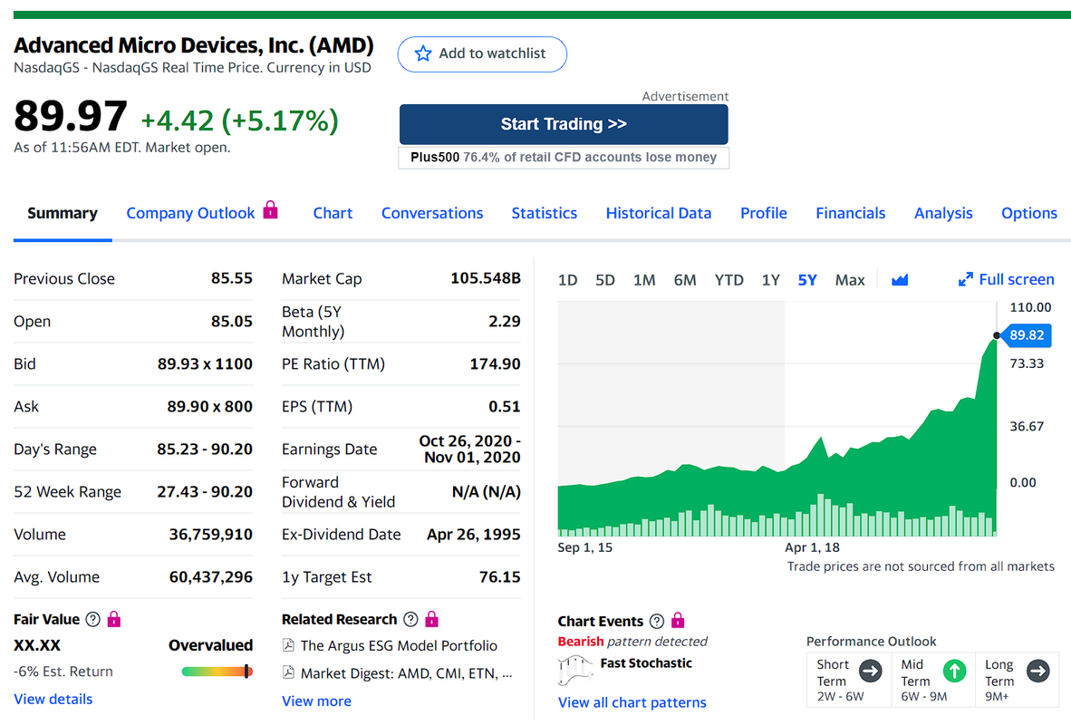The image size is (1071, 725).
Task: Open View all chart patterns link
Action: 632,702
